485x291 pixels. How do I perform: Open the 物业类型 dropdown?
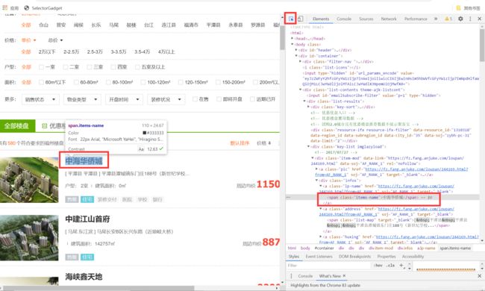[82, 99]
